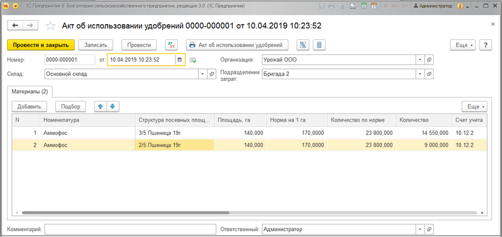Add document to favorites with star icon
Screen dimensions: 502x237
[50, 26]
